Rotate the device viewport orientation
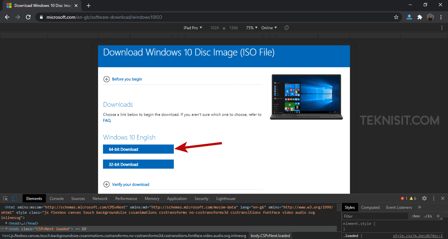 [287, 28]
